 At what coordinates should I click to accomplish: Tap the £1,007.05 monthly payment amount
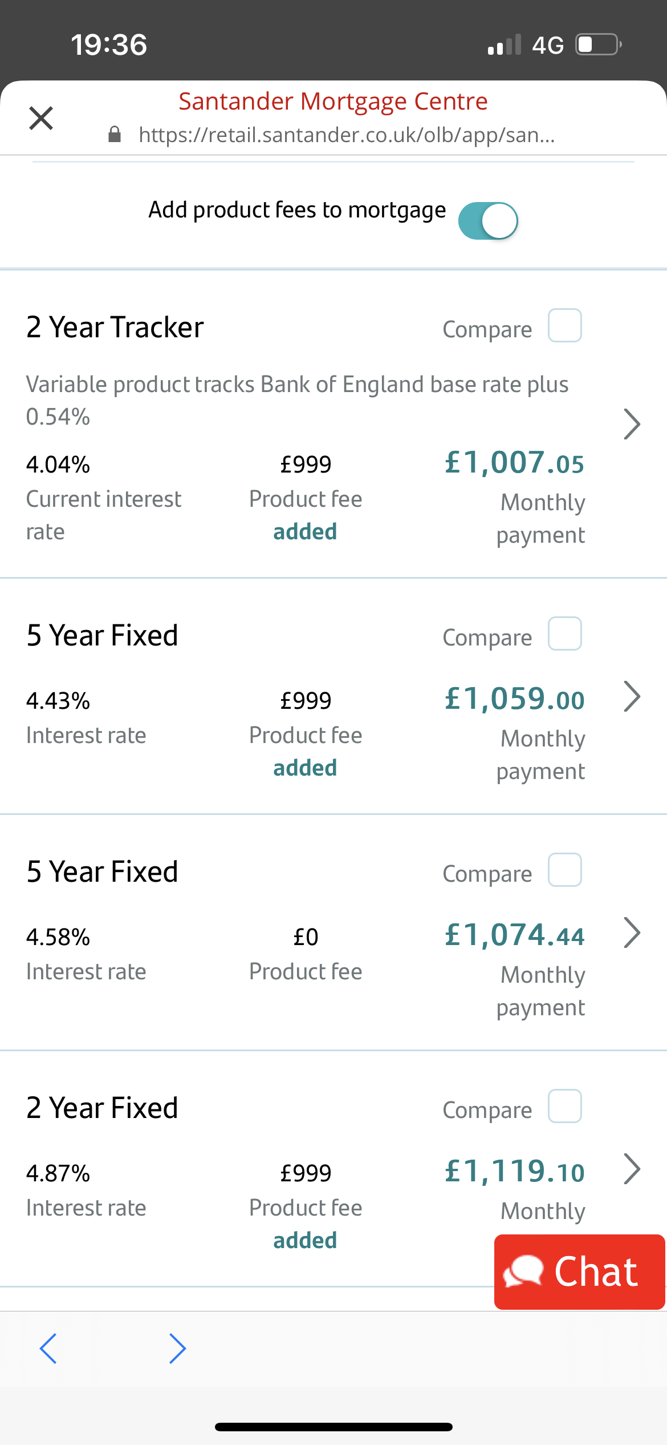tap(514, 462)
